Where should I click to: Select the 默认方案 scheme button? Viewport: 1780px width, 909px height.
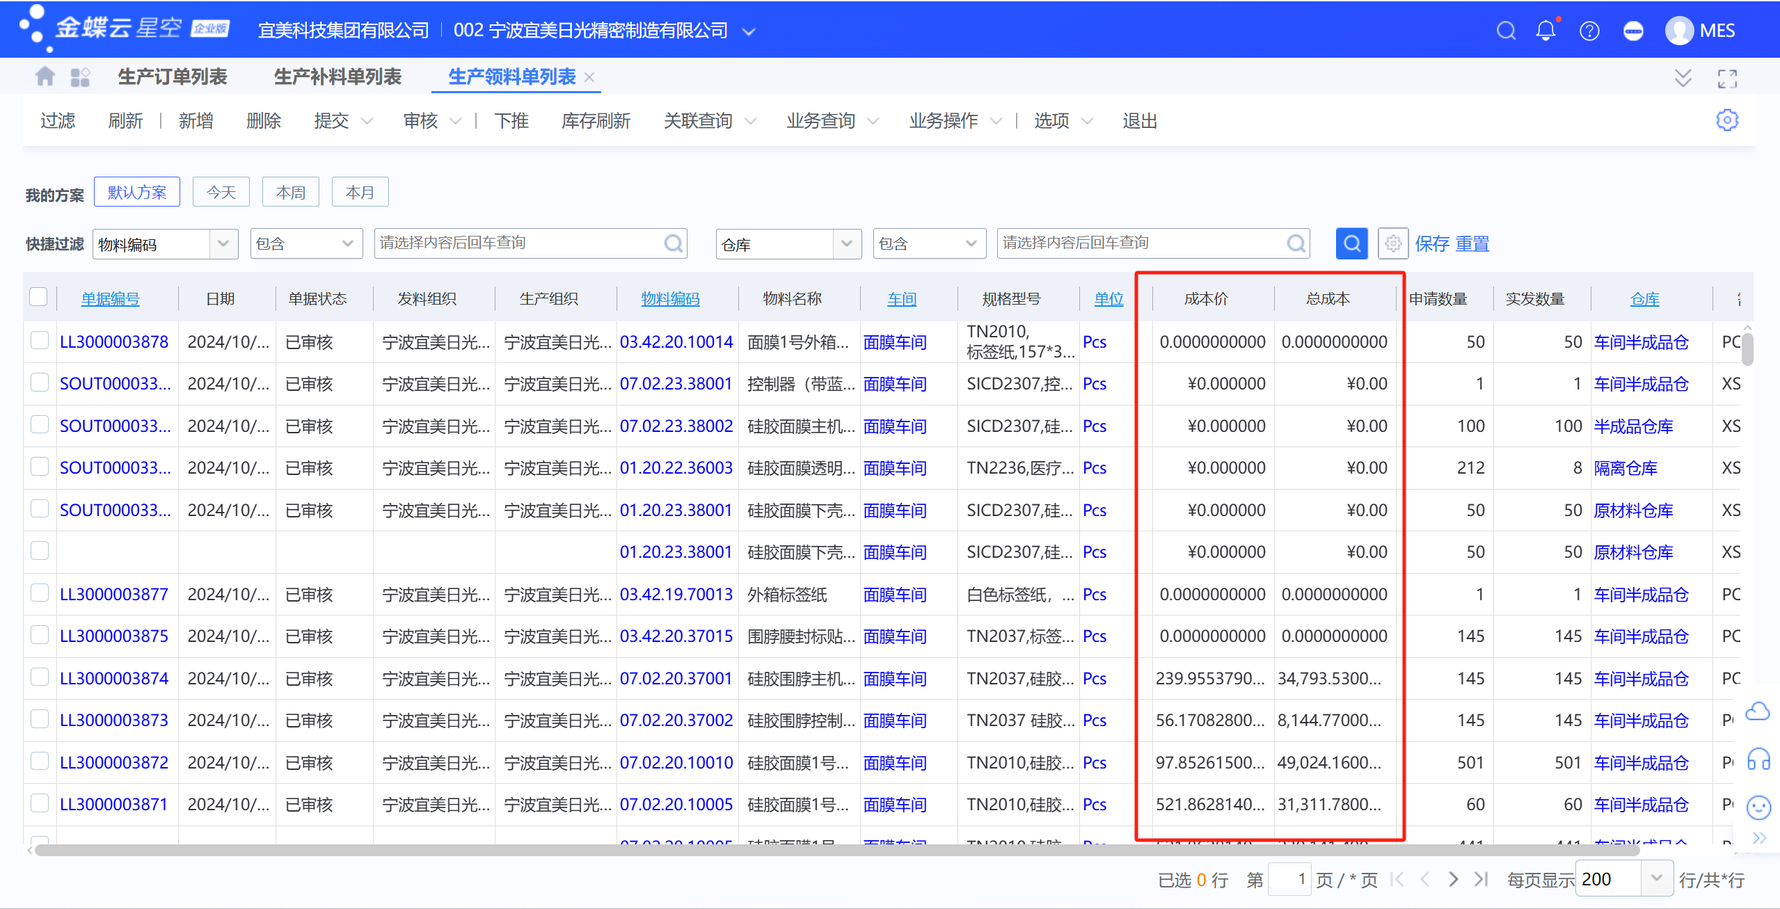pos(137,192)
